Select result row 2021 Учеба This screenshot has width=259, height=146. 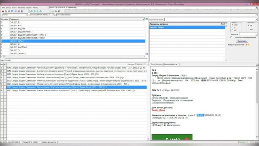click(x=76, y=90)
